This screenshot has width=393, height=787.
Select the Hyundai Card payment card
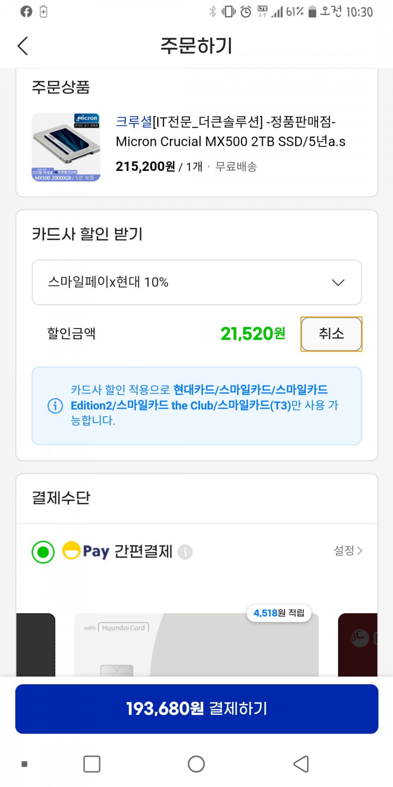(x=196, y=645)
